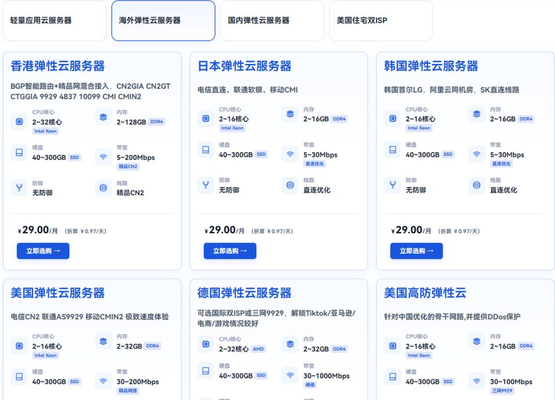Open the 香港弹性云服务器 title
Image resolution: width=555 pixels, height=400 pixels.
pos(57,66)
